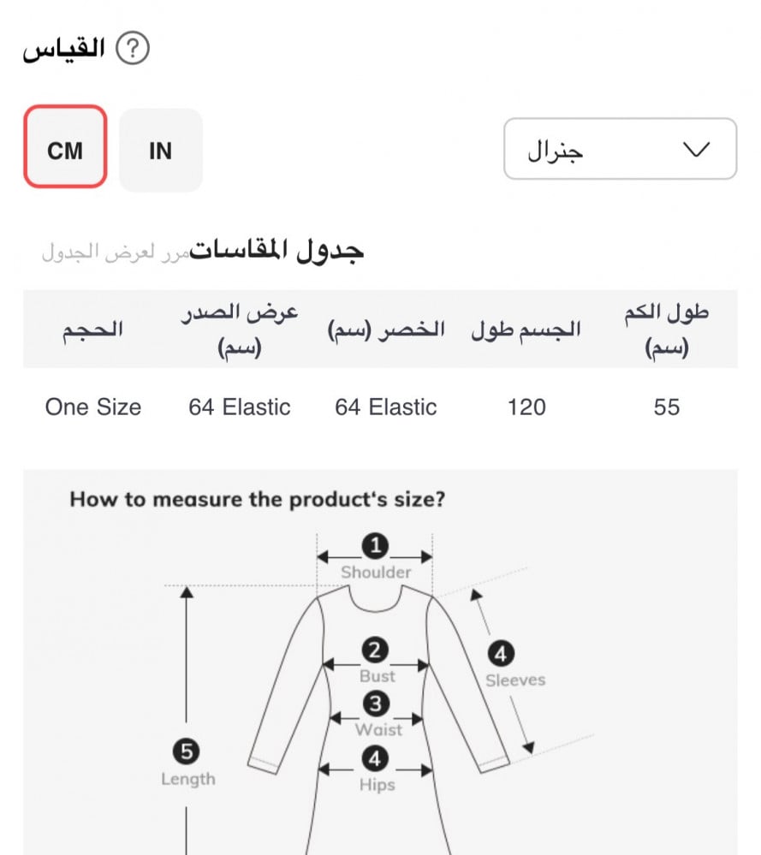Click the Bust number 2 marker
Image resolution: width=761 pixels, height=855 pixels.
point(375,650)
